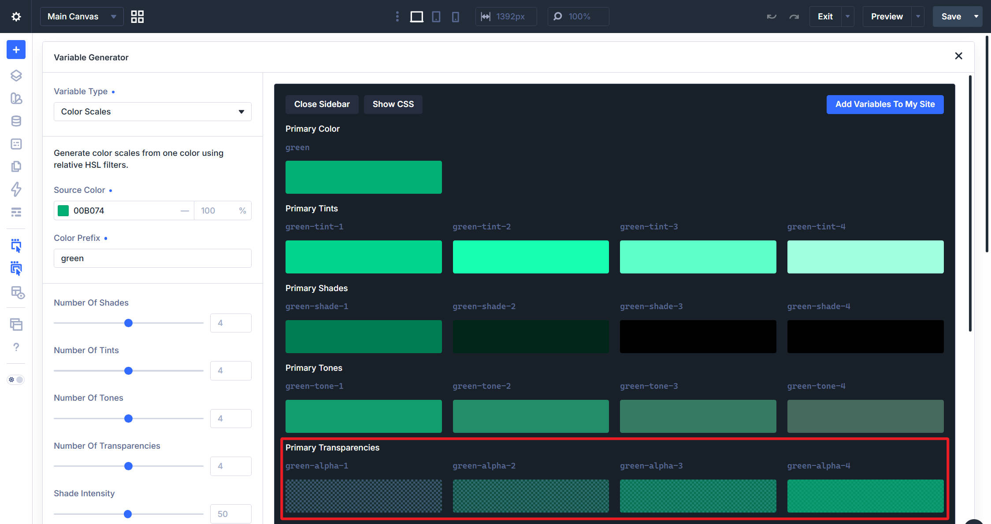
Task: Expand the Save button dropdown arrow
Action: pyautogui.click(x=976, y=17)
